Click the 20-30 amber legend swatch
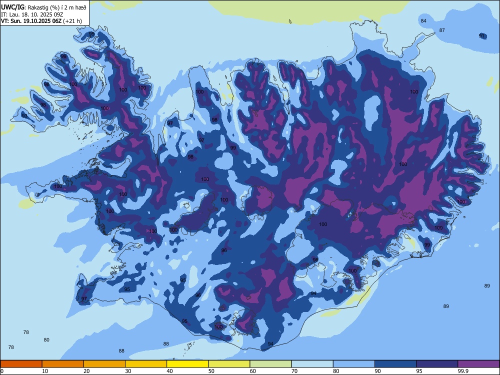The image size is (500, 375). (104, 364)
